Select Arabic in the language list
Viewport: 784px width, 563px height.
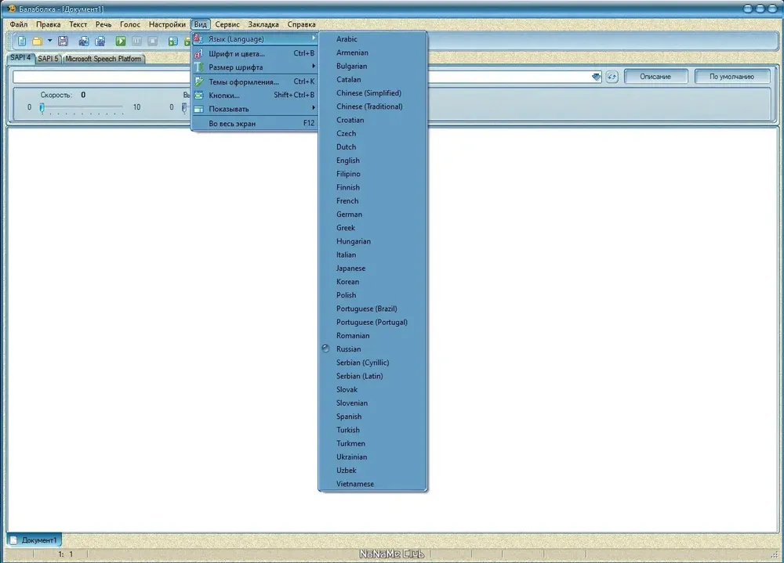coord(372,38)
